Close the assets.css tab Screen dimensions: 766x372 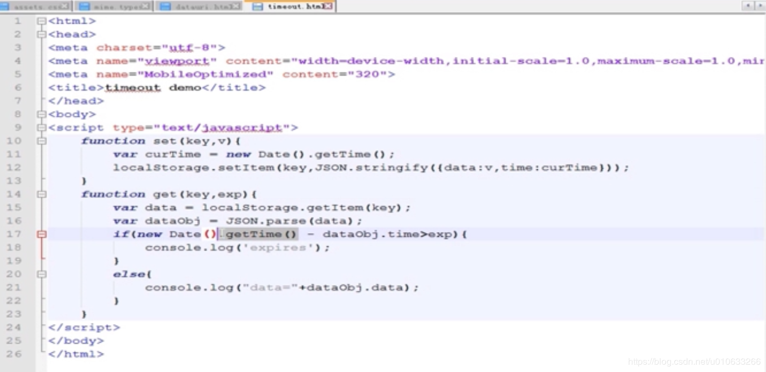click(x=64, y=6)
